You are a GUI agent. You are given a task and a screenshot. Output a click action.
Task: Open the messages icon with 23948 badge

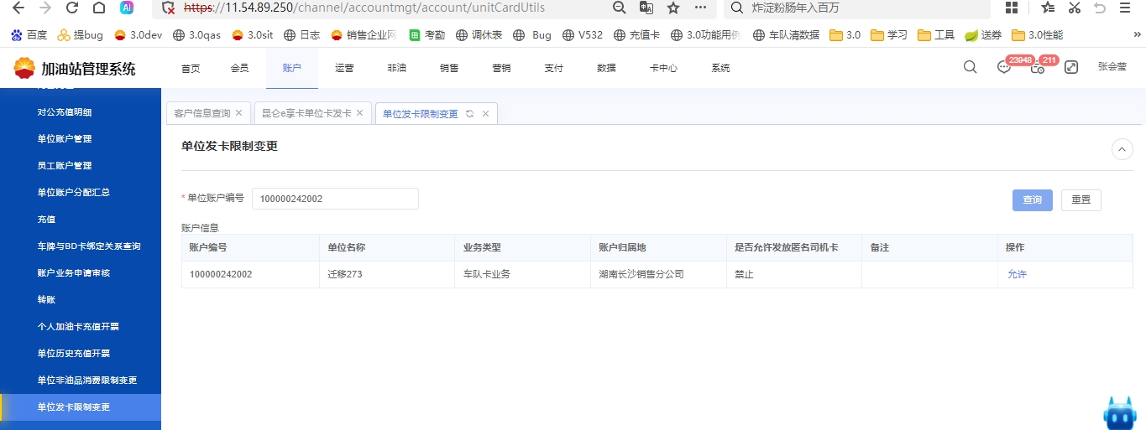coord(1004,68)
